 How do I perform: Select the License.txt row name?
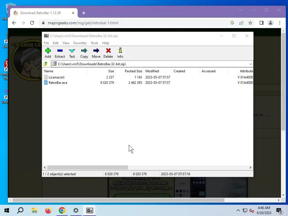point(56,77)
